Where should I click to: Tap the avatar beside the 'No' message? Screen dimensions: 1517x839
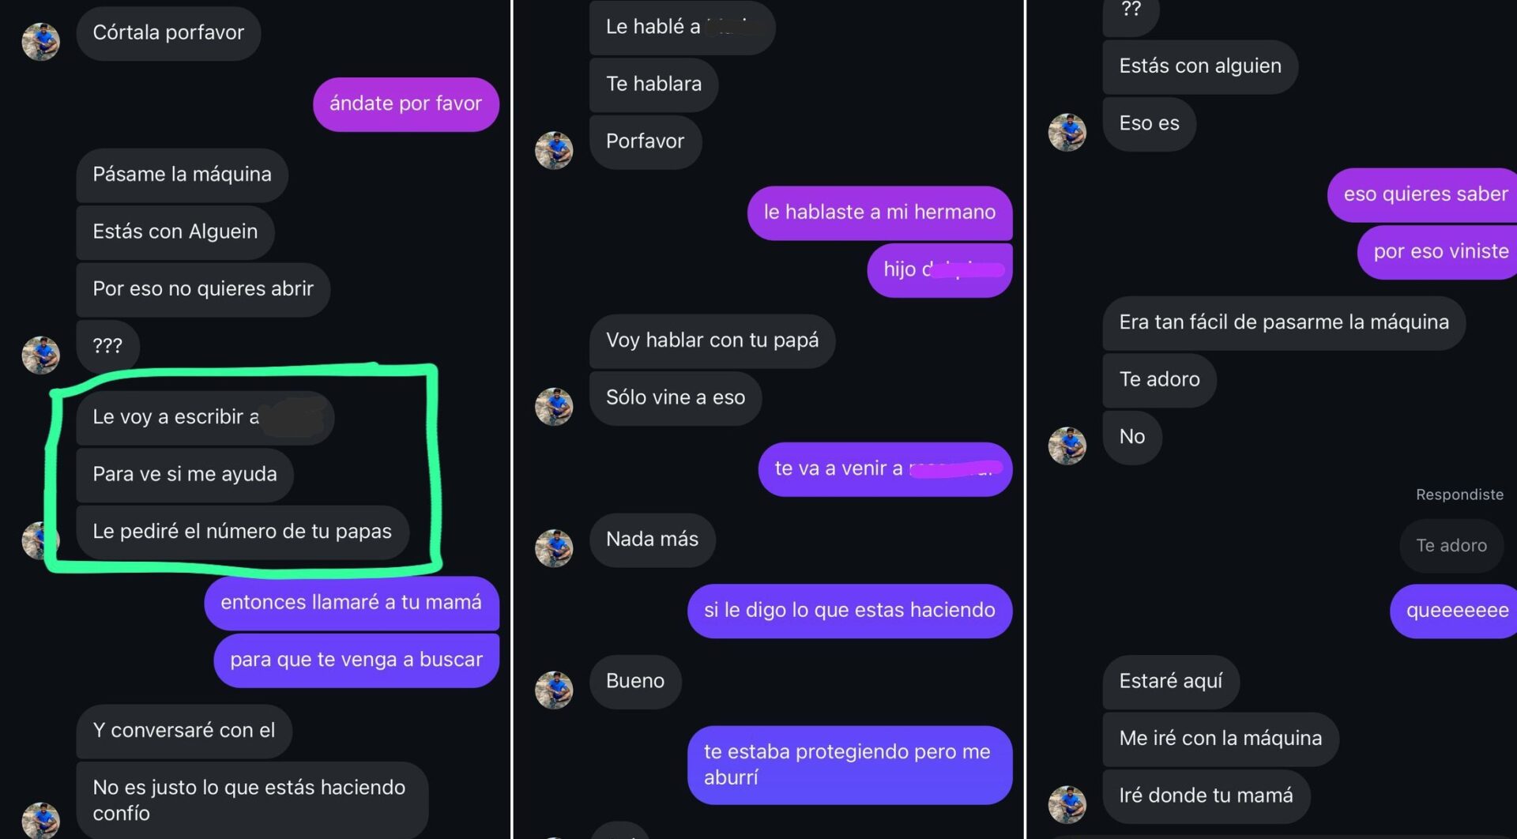[1067, 446]
